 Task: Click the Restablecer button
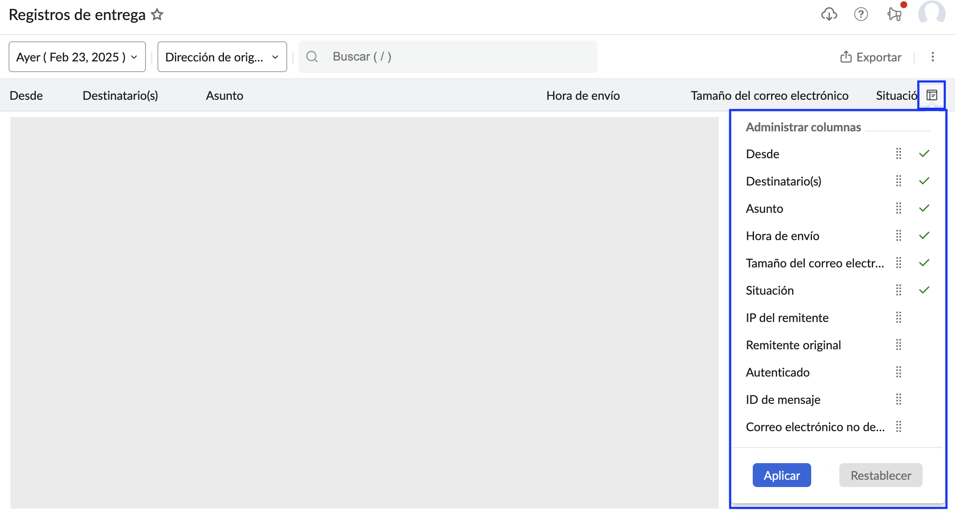coord(881,475)
